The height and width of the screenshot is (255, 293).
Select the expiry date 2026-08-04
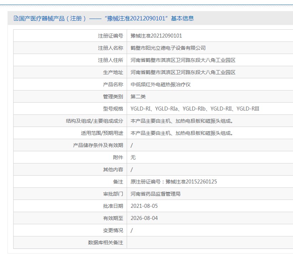(144, 218)
